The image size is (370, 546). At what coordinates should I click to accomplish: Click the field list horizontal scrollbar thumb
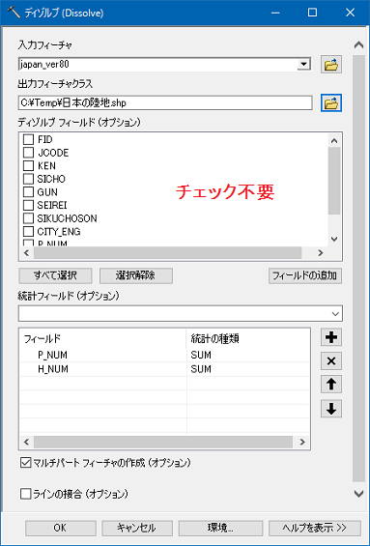(x=167, y=253)
